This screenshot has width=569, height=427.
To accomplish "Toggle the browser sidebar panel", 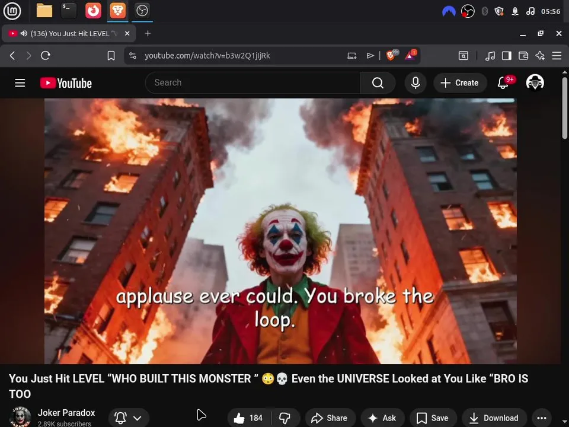I will coord(507,56).
